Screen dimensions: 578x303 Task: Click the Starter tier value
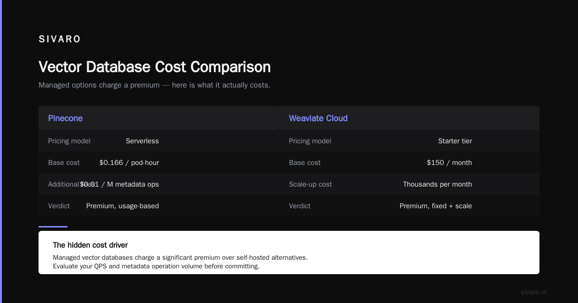[455, 141]
